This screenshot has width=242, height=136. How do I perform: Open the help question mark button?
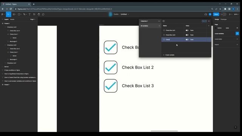coord(235,127)
